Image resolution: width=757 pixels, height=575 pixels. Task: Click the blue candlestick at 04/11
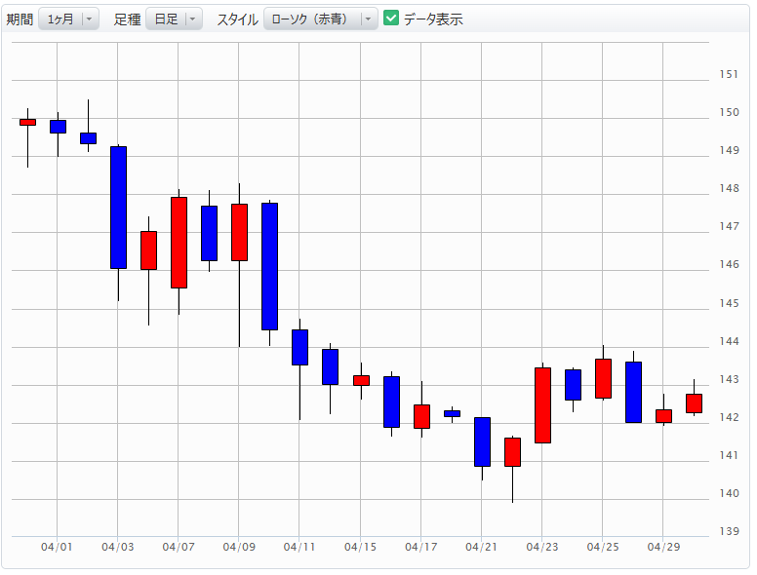(299, 347)
